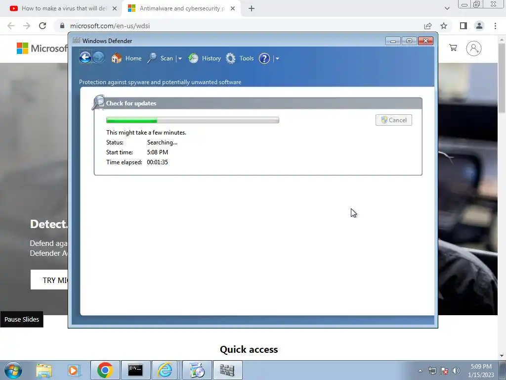Screen dimensions: 506x380
Task: Expand the Scan options dropdown arrow
Action: pyautogui.click(x=180, y=58)
